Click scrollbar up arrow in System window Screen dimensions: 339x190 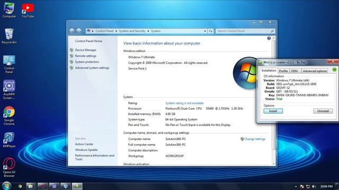273,38
